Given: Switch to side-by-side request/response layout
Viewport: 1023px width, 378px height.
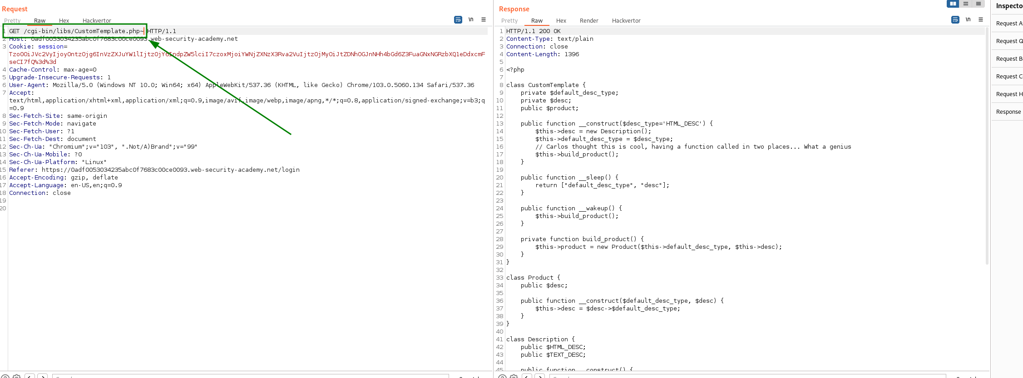Looking at the screenshot, I should point(953,4).
